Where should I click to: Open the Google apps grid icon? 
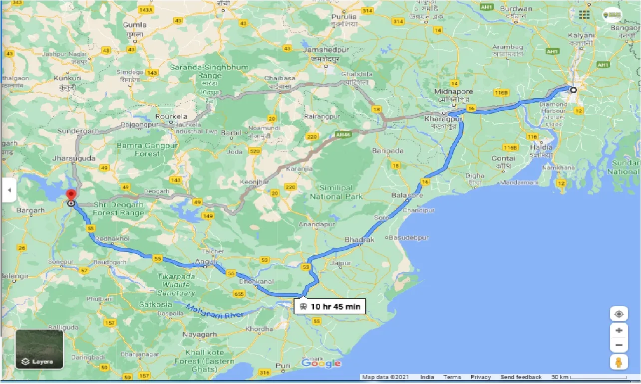pos(584,14)
